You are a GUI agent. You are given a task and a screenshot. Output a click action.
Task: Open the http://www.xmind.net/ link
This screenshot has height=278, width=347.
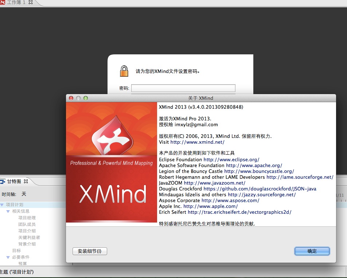[197, 142]
